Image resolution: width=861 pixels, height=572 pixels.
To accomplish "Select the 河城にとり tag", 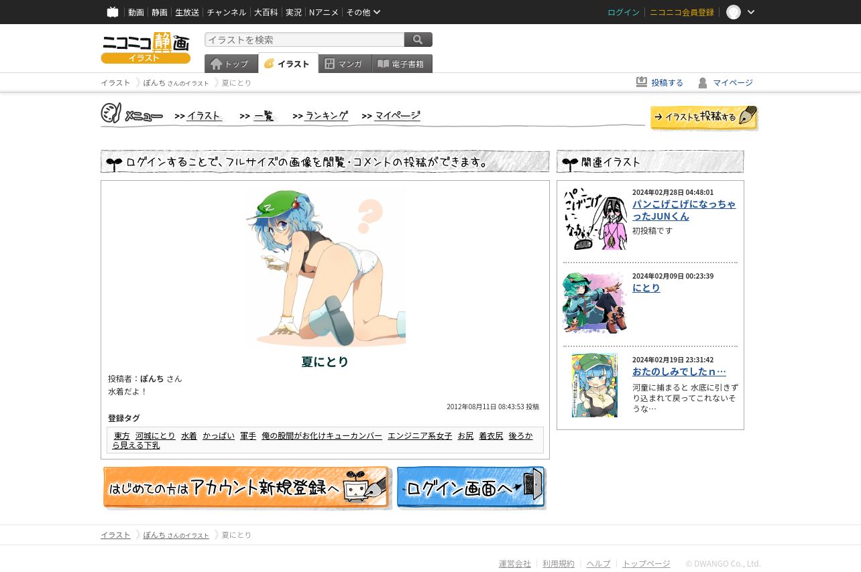I will point(156,436).
